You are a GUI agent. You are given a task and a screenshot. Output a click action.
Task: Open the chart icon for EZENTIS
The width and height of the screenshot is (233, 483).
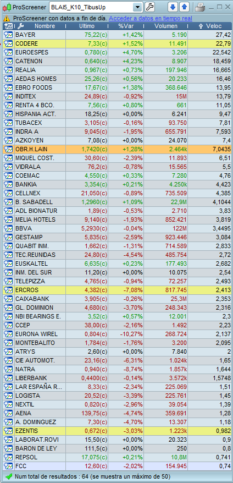coord(7,431)
